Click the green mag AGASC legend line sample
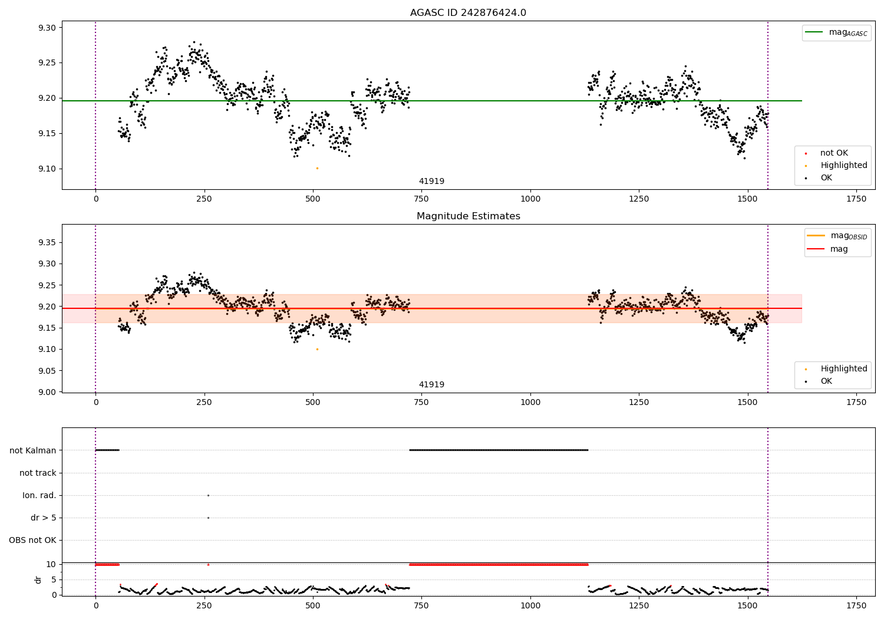This screenshot has height=619, width=884. point(813,32)
